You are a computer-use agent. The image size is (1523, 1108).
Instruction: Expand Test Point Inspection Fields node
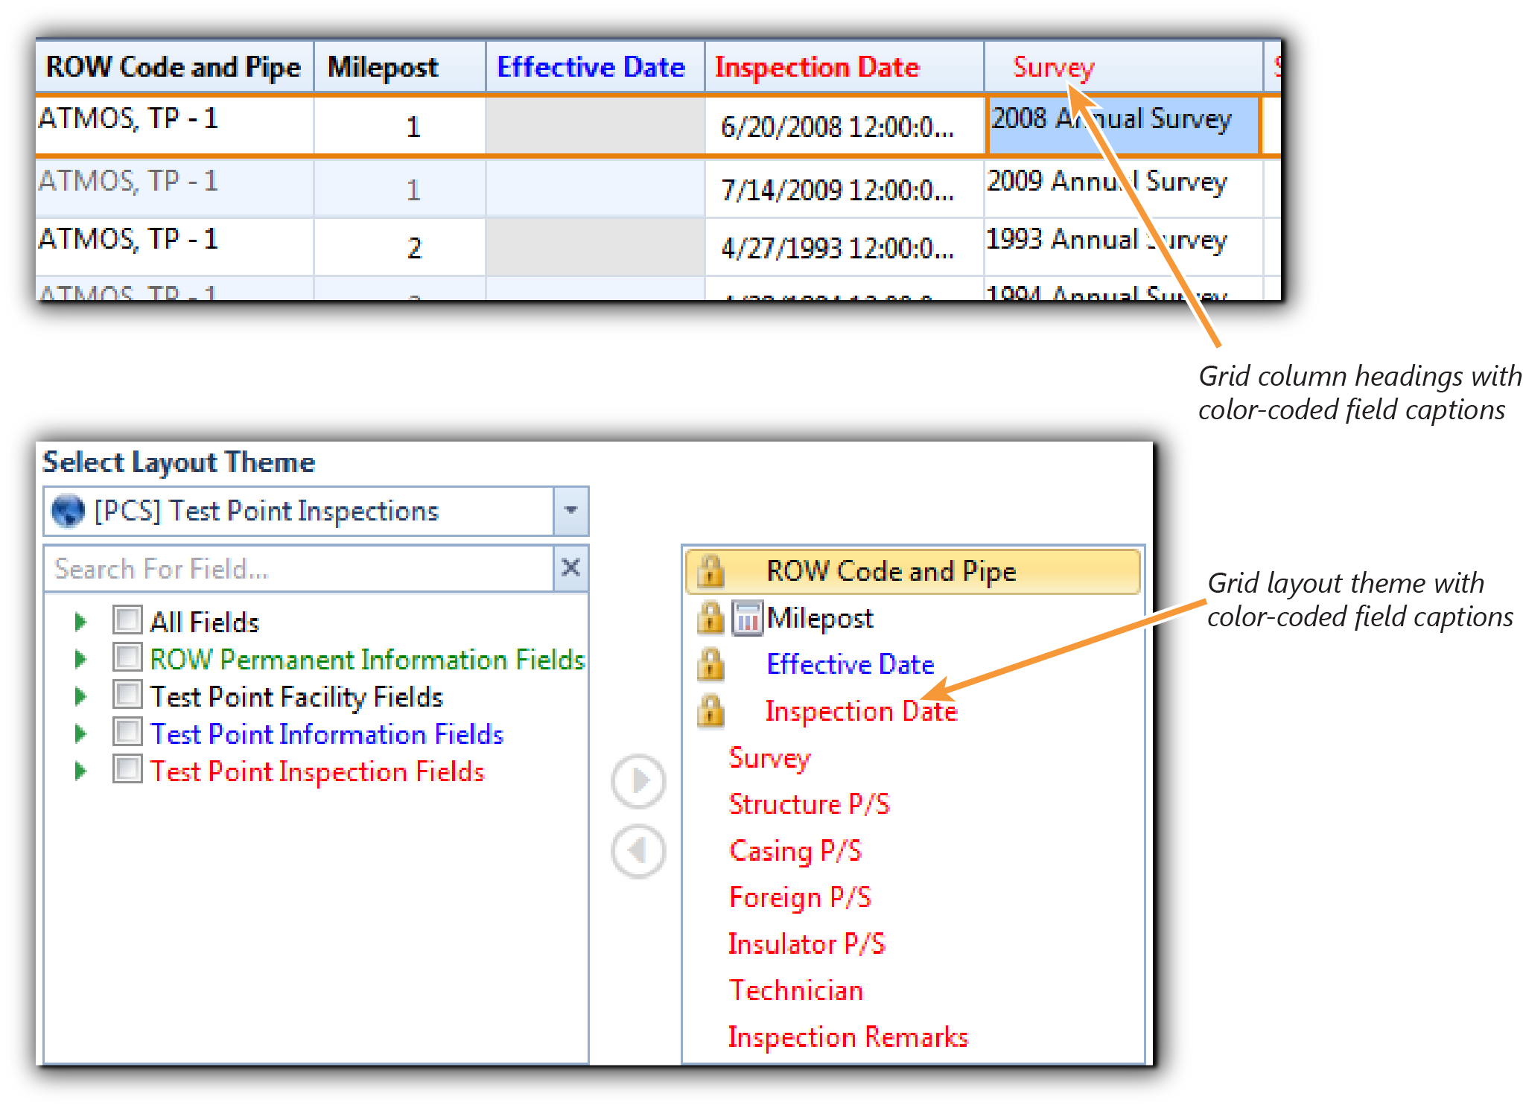80,771
